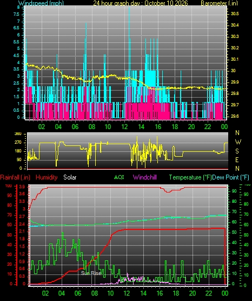Screen dimensions: 252x301
Task: Click the "0.6" tick on the rainfall axis
Action: (22, 268)
